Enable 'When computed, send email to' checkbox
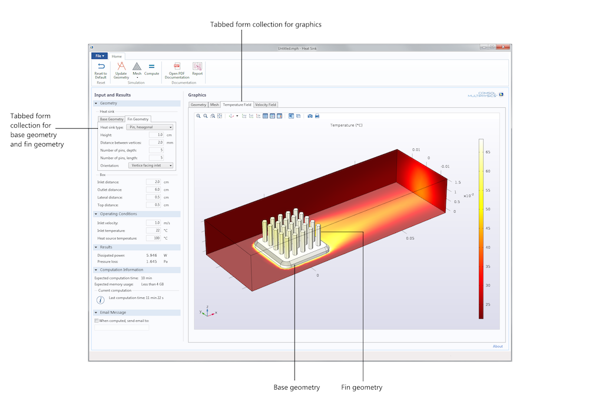Screen dimensions: 589x412 [x=97, y=321]
